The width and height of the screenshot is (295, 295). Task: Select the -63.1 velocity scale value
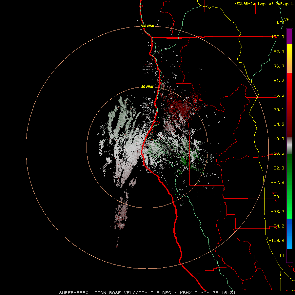coord(278,197)
